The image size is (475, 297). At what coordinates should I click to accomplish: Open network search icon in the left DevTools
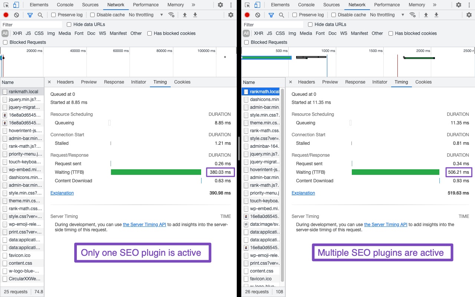pos(40,15)
